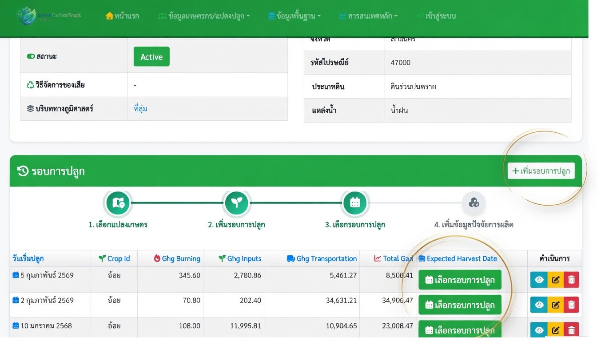This screenshot has width=597, height=341.
Task: Click the น้ำฝน water source value
Action: (399, 110)
